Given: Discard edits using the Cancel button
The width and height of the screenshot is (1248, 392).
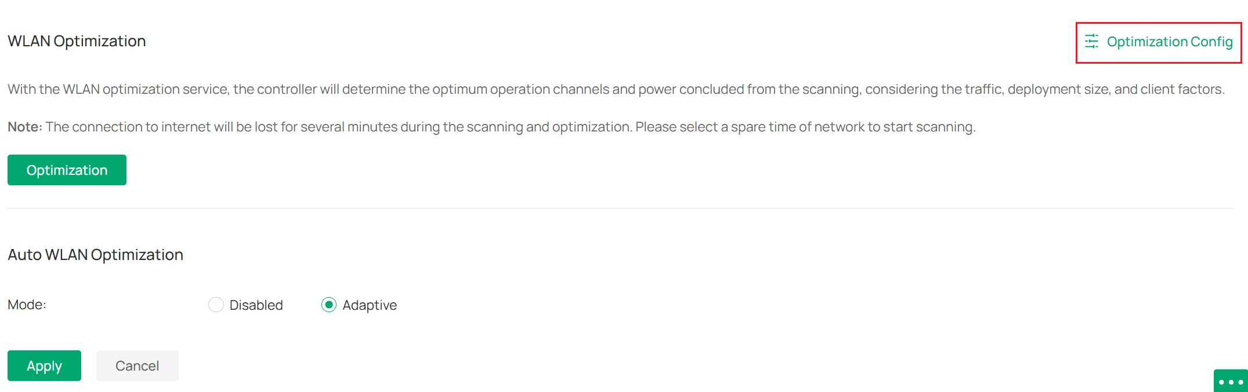Looking at the screenshot, I should (x=137, y=365).
